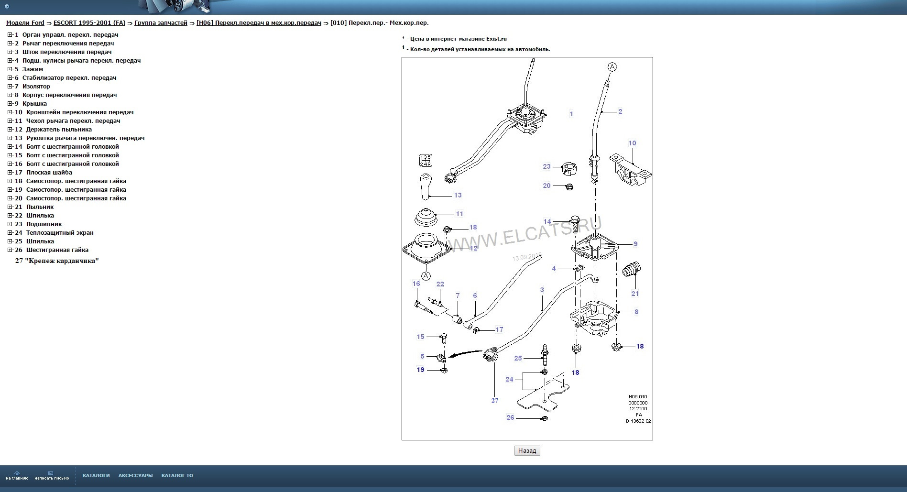Expand row 7 Изолятор

[x=10, y=87]
